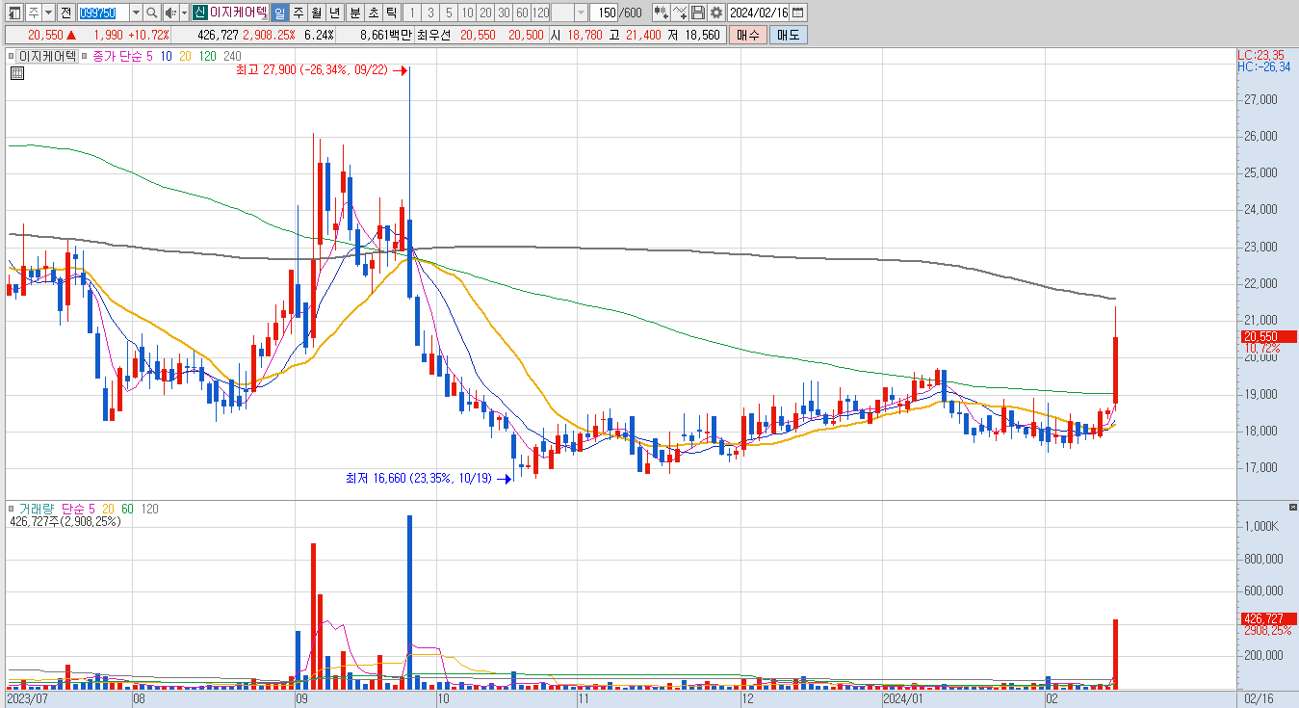Click the 이지케어텍 stock name in toolbar
The image size is (1299, 708).
coord(238,13)
